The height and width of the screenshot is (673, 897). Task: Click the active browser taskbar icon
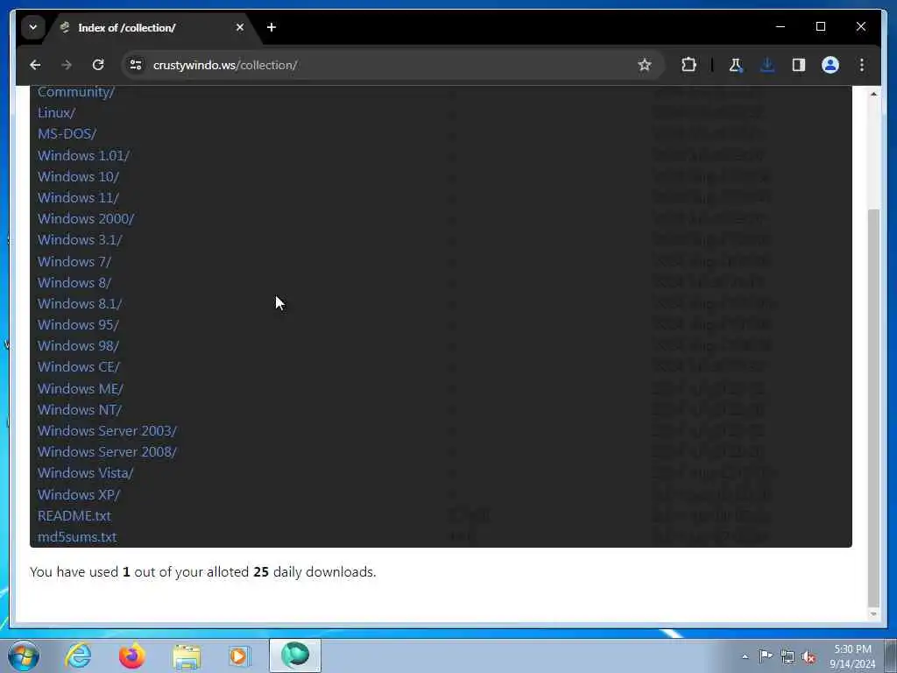pos(295,655)
